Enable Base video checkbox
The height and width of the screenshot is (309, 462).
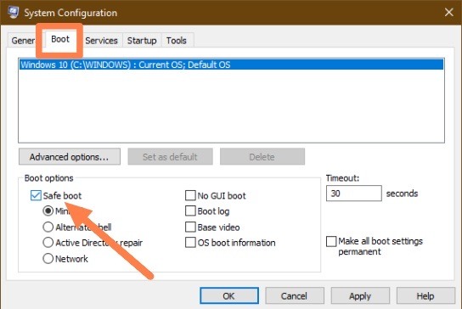tap(190, 228)
